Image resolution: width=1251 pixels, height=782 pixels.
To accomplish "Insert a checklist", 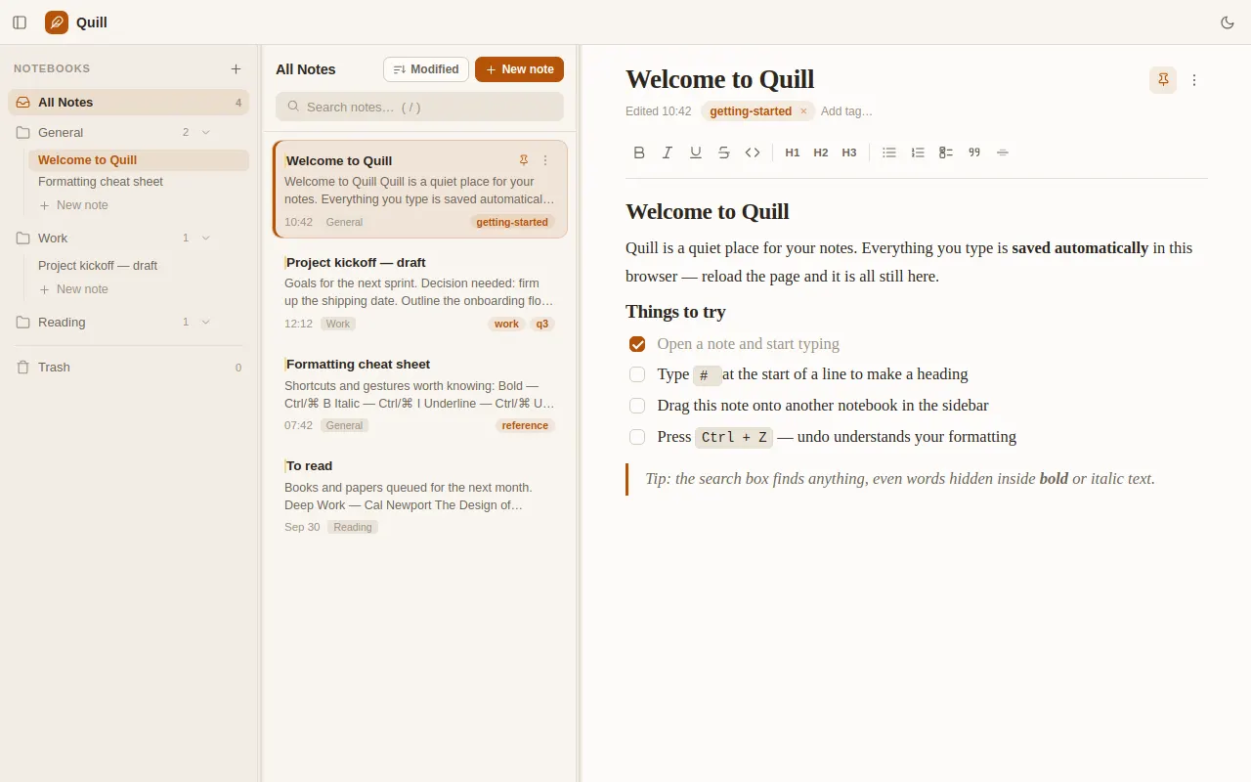I will tap(946, 152).
